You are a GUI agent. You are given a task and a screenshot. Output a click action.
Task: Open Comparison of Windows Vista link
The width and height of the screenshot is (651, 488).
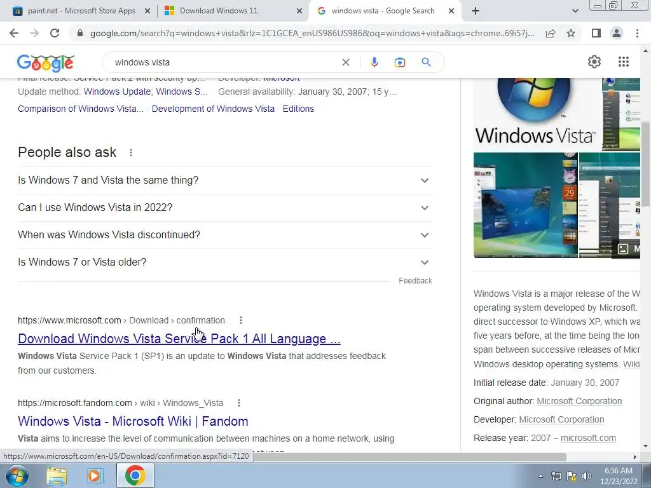pyautogui.click(x=81, y=109)
